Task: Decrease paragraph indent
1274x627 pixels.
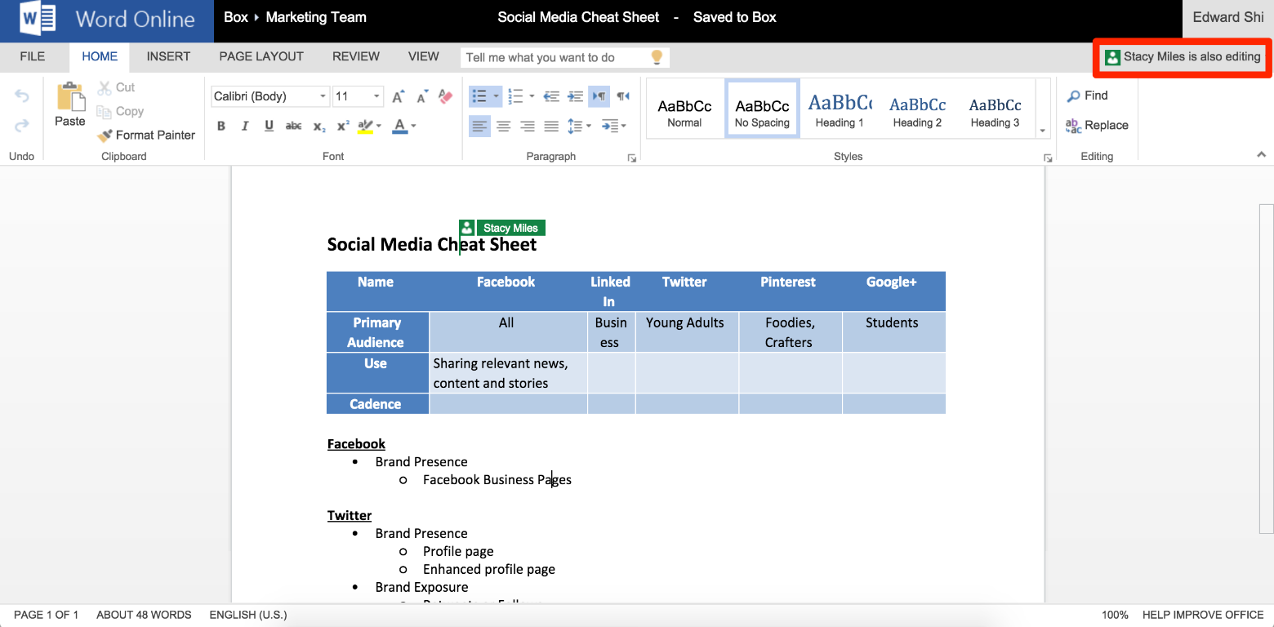Action: 551,96
